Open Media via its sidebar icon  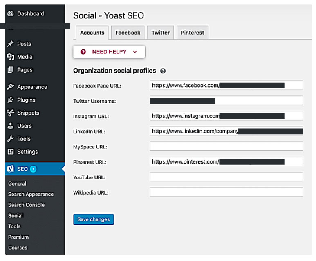pyautogui.click(x=11, y=57)
